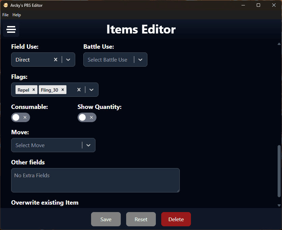Open the Select Move dropdown

pyautogui.click(x=88, y=145)
